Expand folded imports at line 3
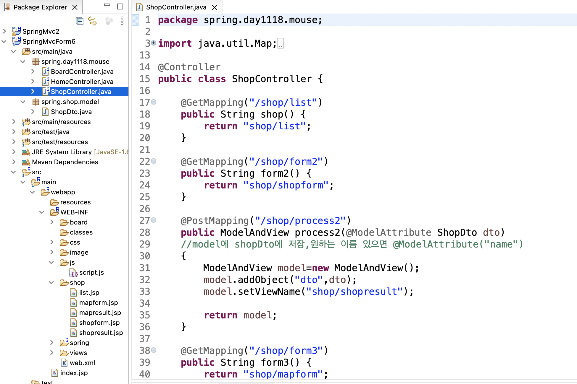This screenshot has height=384, width=577. pos(154,43)
